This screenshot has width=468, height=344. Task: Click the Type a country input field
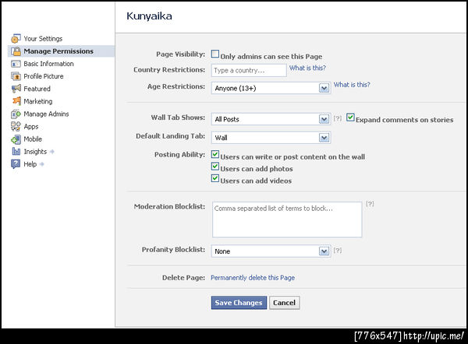click(x=249, y=70)
